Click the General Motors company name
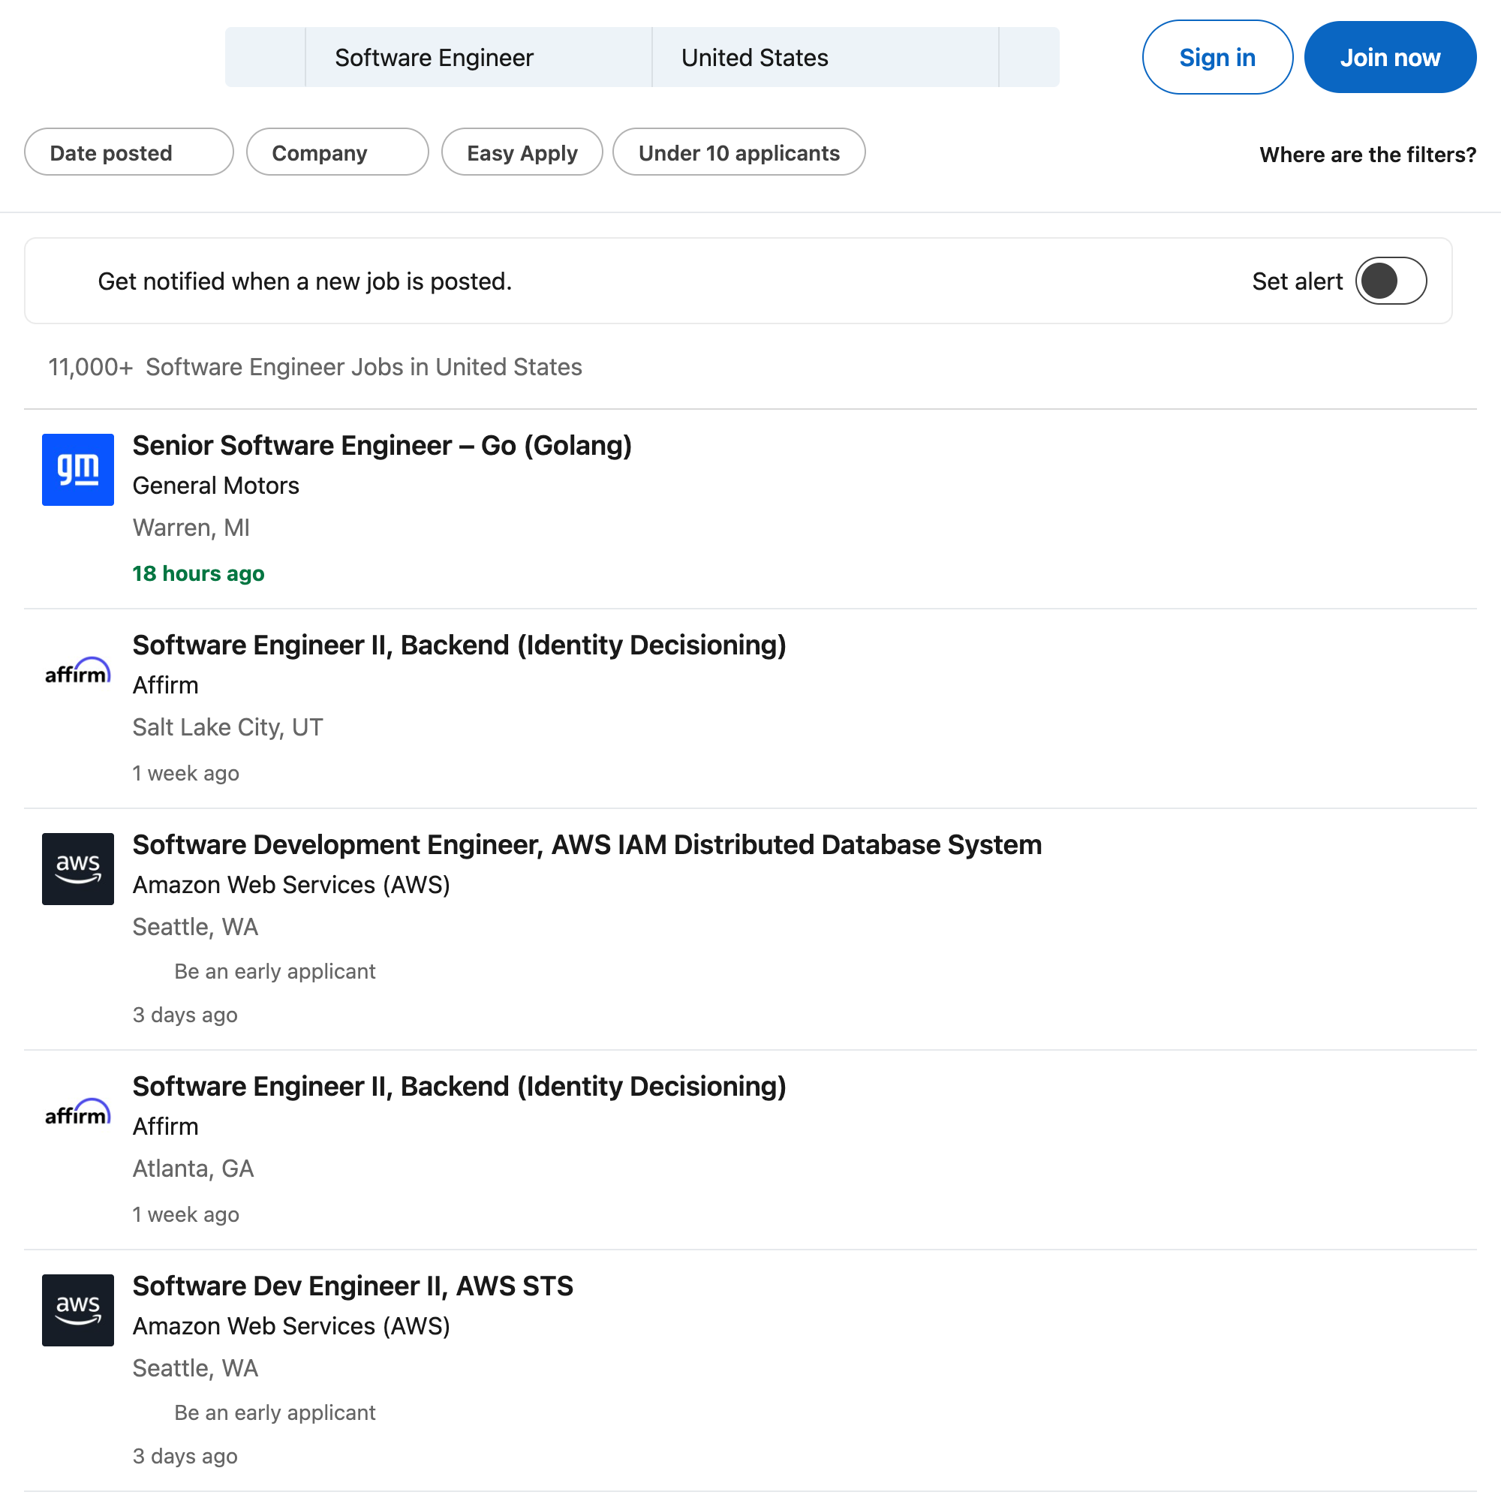The width and height of the screenshot is (1501, 1501). 216,486
